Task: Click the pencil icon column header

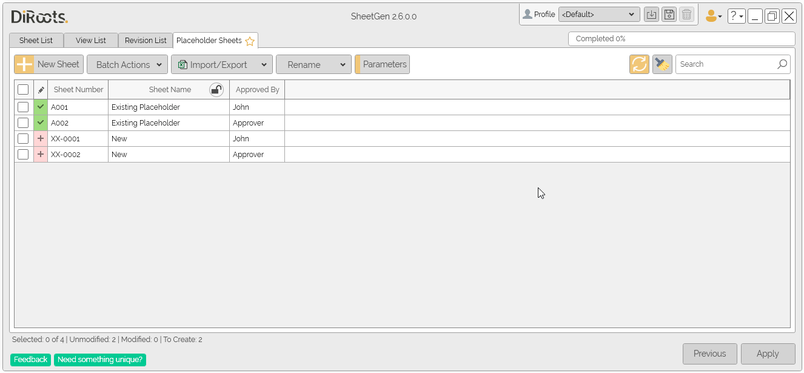Action: tap(40, 89)
